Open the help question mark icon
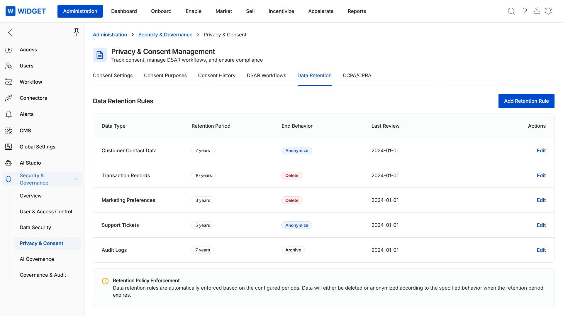 [525, 11]
